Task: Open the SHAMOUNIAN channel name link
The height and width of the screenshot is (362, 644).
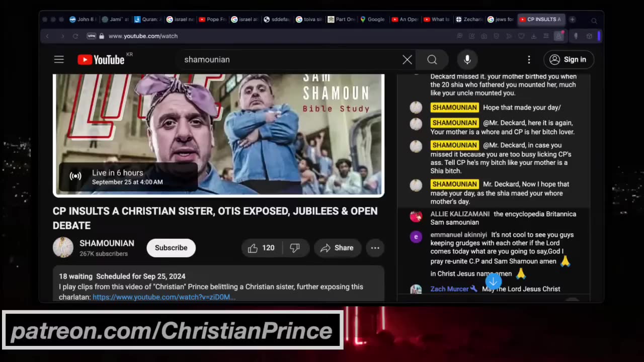Action: coord(107,243)
